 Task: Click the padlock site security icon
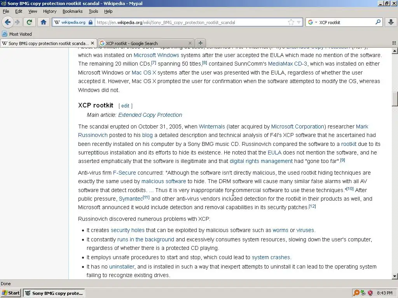pyautogui.click(x=91, y=22)
